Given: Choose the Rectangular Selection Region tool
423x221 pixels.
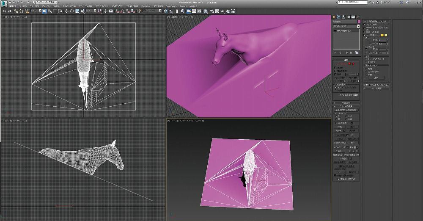Looking at the screenshot, I should pyautogui.click(x=55, y=11).
